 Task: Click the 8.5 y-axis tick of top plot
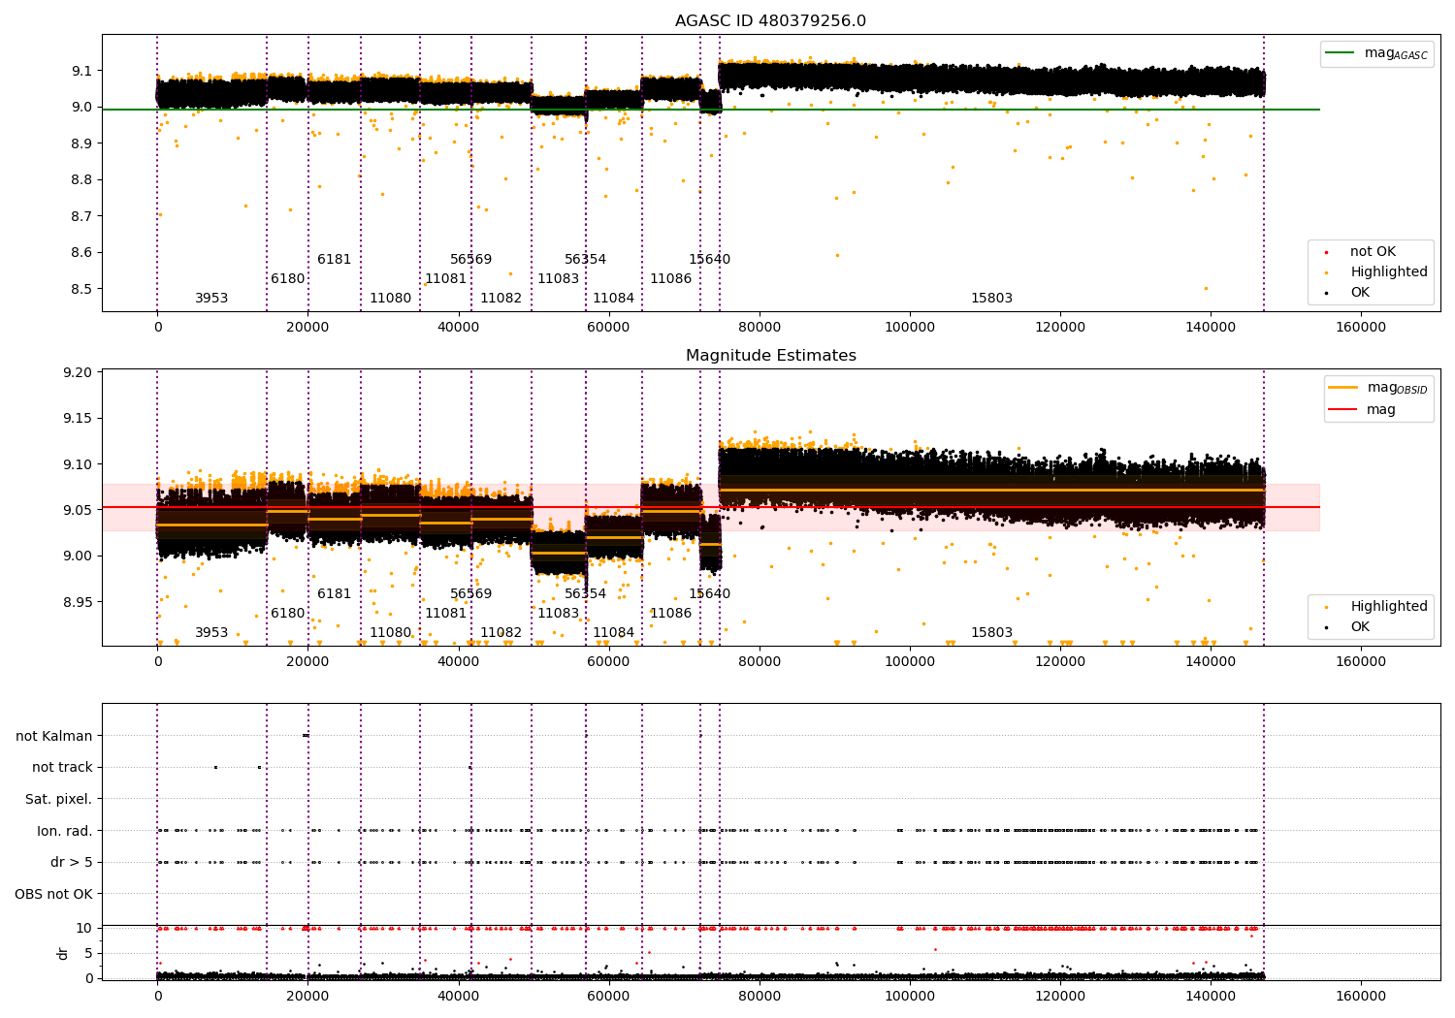pyautogui.click(x=81, y=289)
